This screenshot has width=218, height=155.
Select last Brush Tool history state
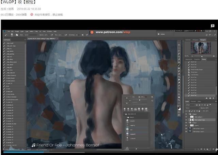tap(200, 96)
